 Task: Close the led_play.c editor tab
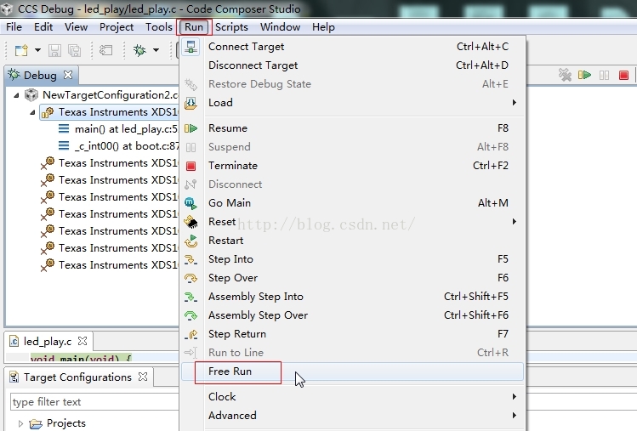(82, 341)
